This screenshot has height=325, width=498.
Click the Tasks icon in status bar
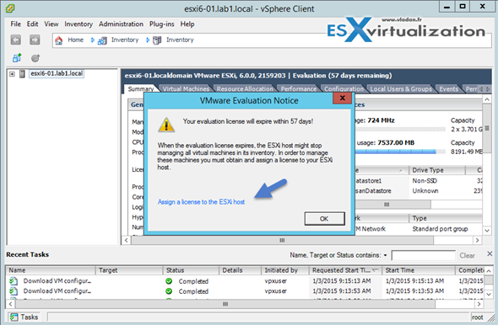14,317
